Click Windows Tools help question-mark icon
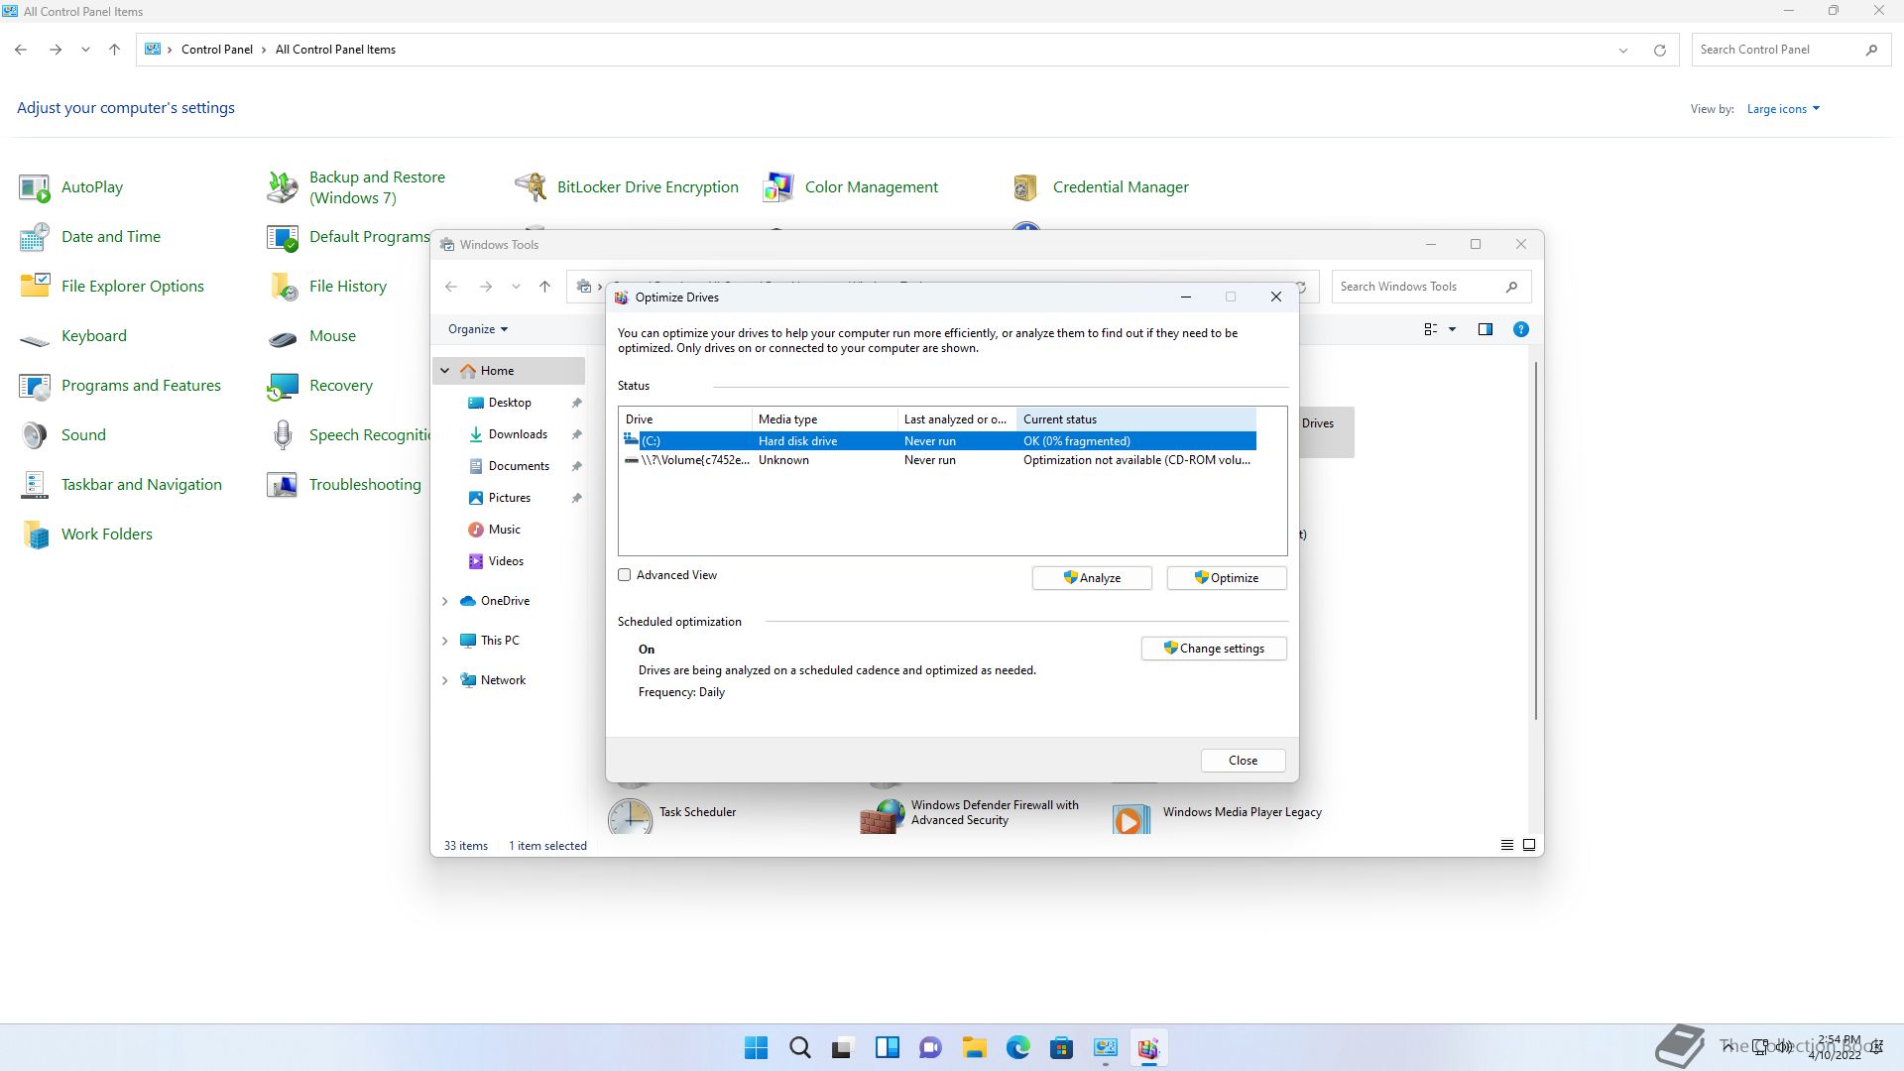The width and height of the screenshot is (1904, 1071). pos(1520,329)
